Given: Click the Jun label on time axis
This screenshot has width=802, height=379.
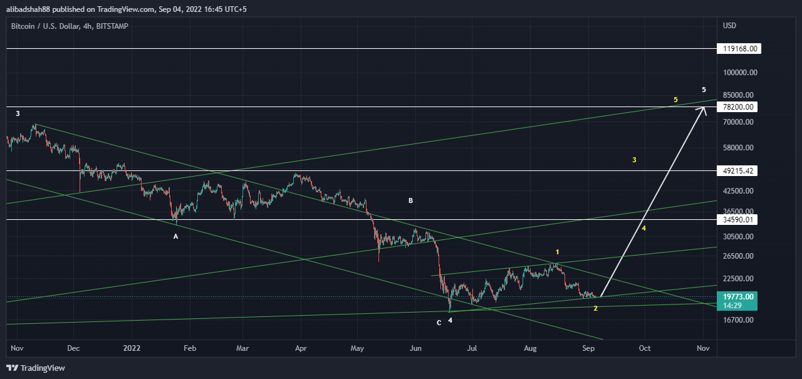Looking at the screenshot, I should click(x=416, y=348).
